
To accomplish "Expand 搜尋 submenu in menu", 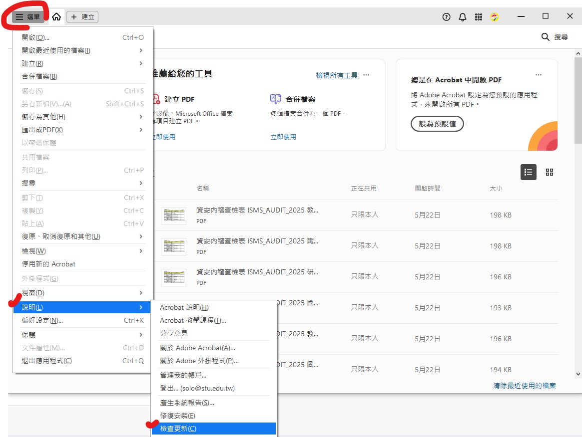I will point(82,183).
